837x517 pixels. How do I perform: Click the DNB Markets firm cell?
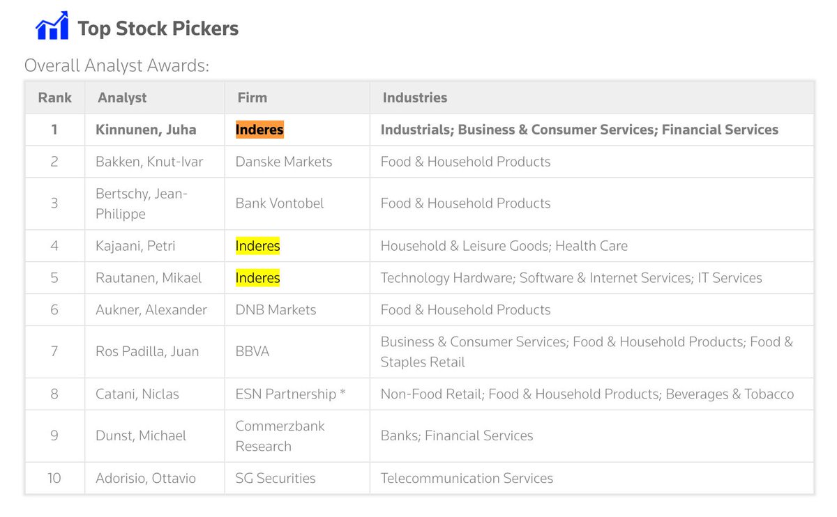click(x=276, y=310)
